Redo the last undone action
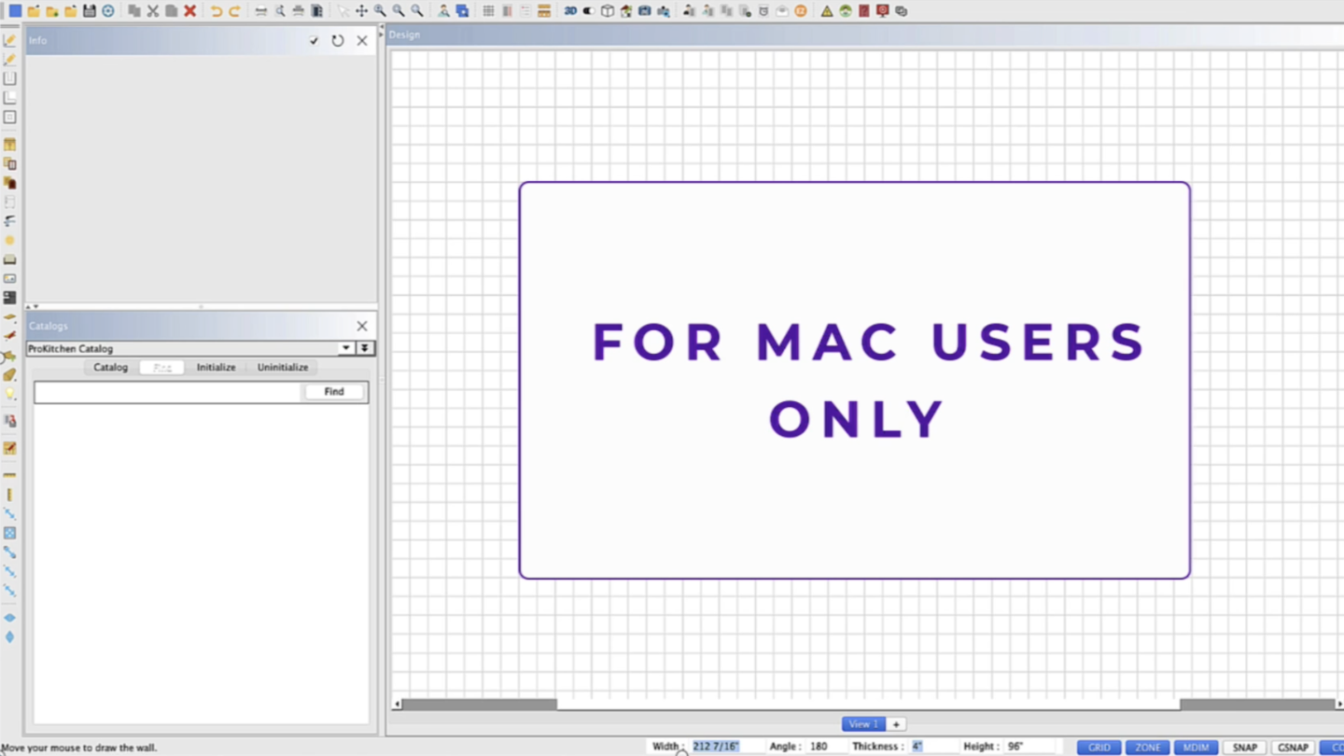Screen dimensions: 1344x756 (235, 11)
